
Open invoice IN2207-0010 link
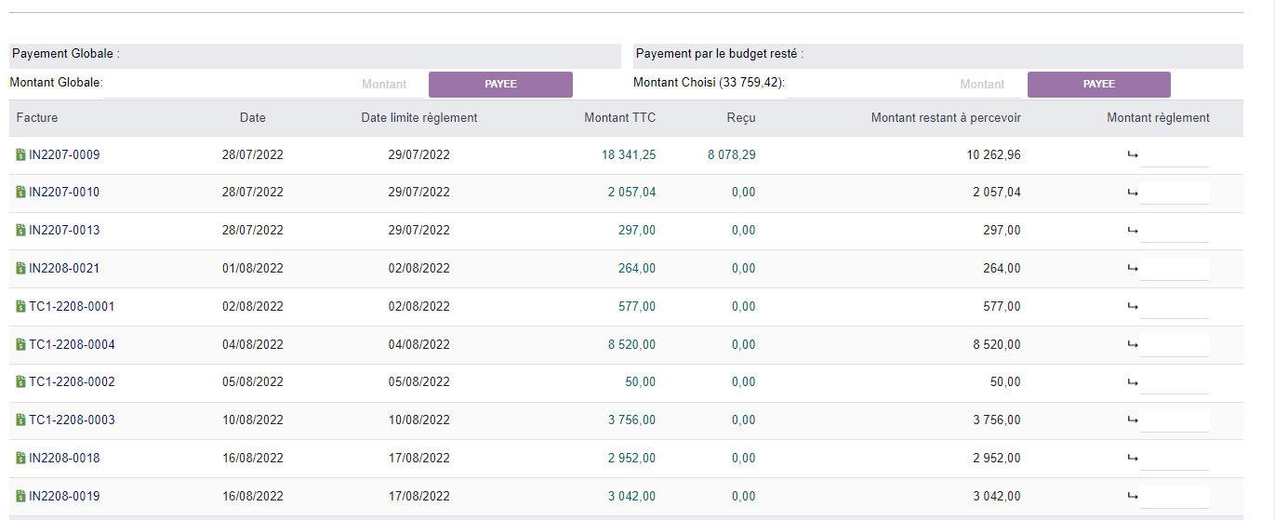pyautogui.click(x=64, y=193)
